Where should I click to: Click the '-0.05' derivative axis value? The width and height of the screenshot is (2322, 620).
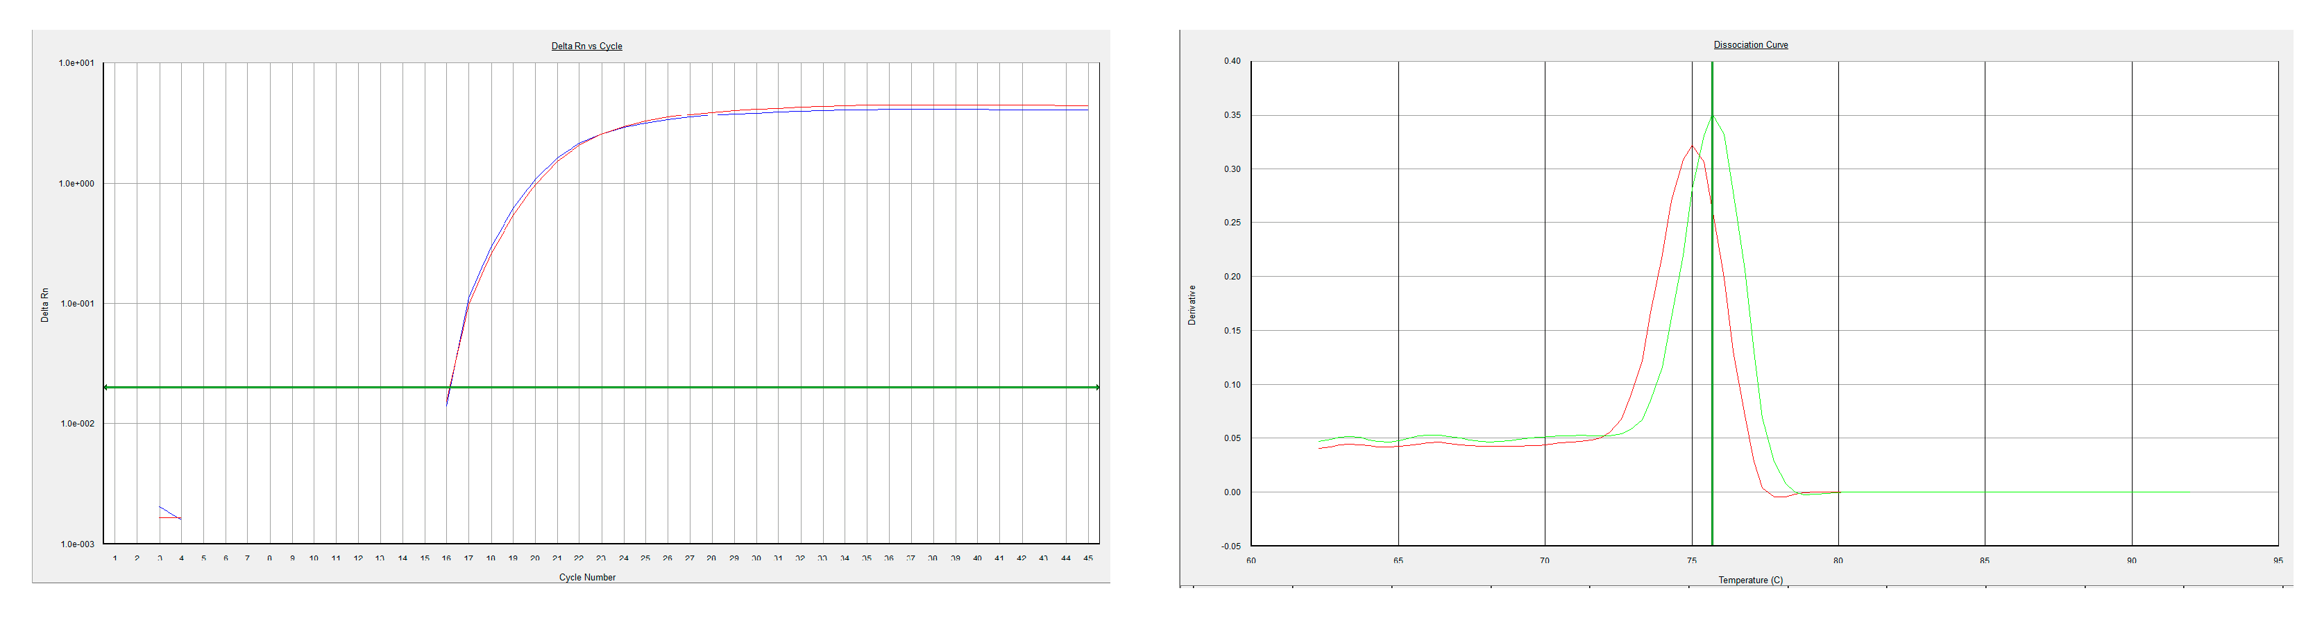[1230, 546]
